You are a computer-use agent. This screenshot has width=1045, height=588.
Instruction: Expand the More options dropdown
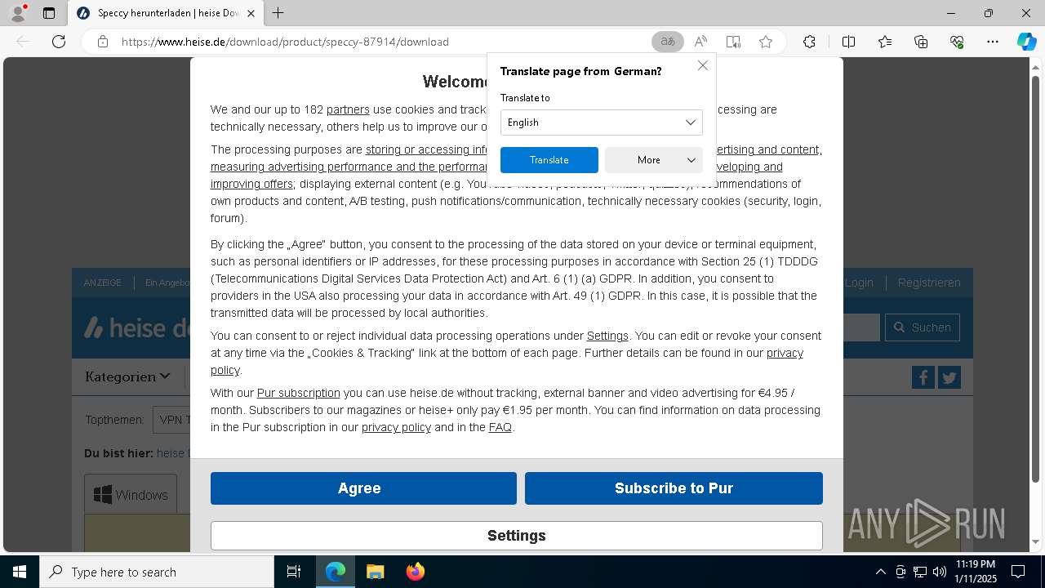(x=653, y=160)
